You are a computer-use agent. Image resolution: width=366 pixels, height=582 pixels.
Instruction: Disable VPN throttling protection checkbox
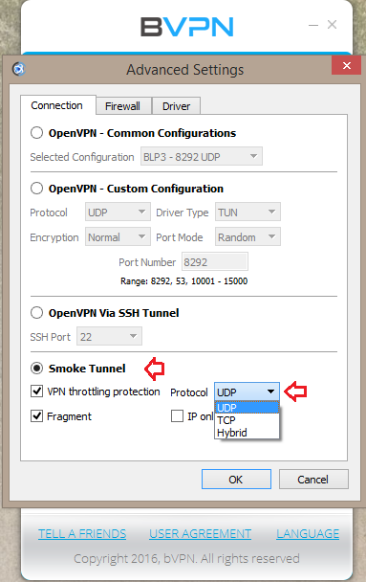[x=36, y=392]
